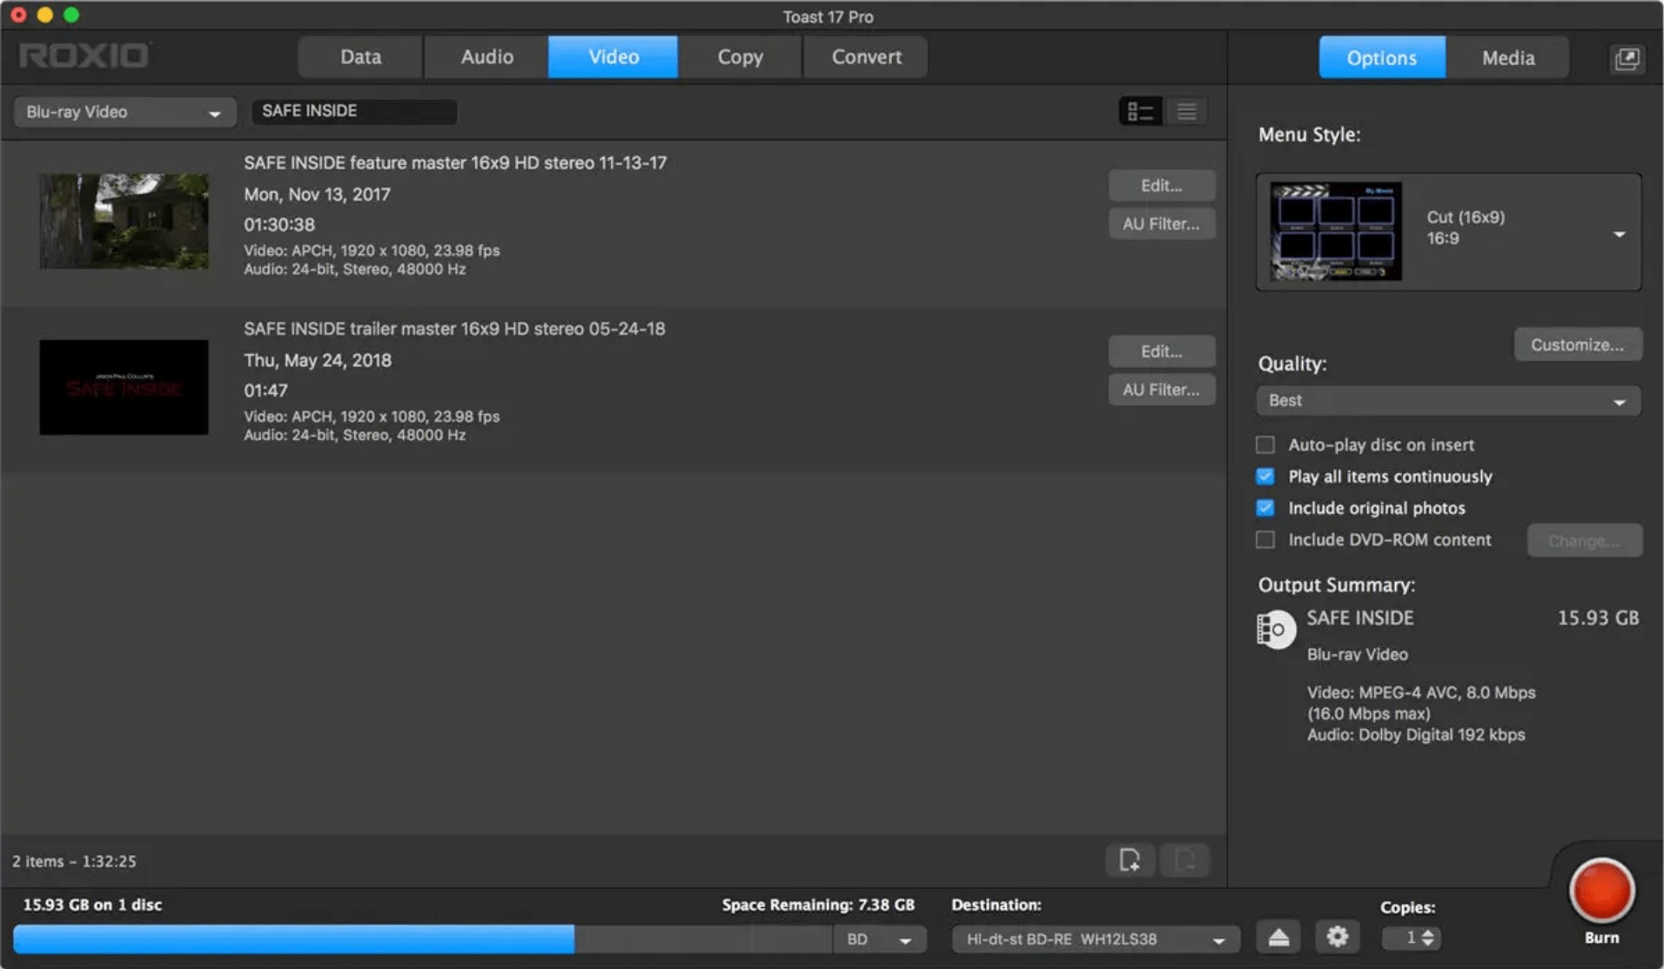Screen dimensions: 1664x969
Task: Switch to the Audio tab
Action: pyautogui.click(x=486, y=57)
